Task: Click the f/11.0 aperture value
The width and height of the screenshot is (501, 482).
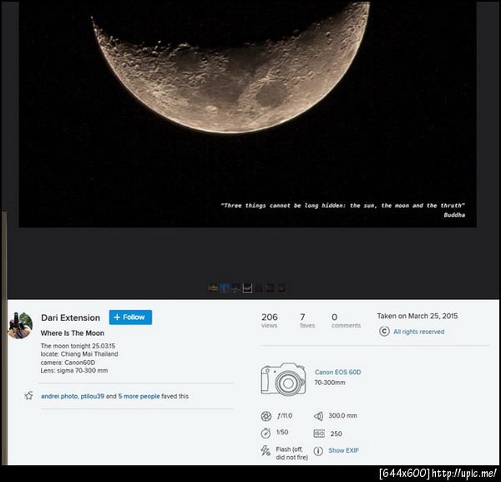Action: pyautogui.click(x=285, y=415)
